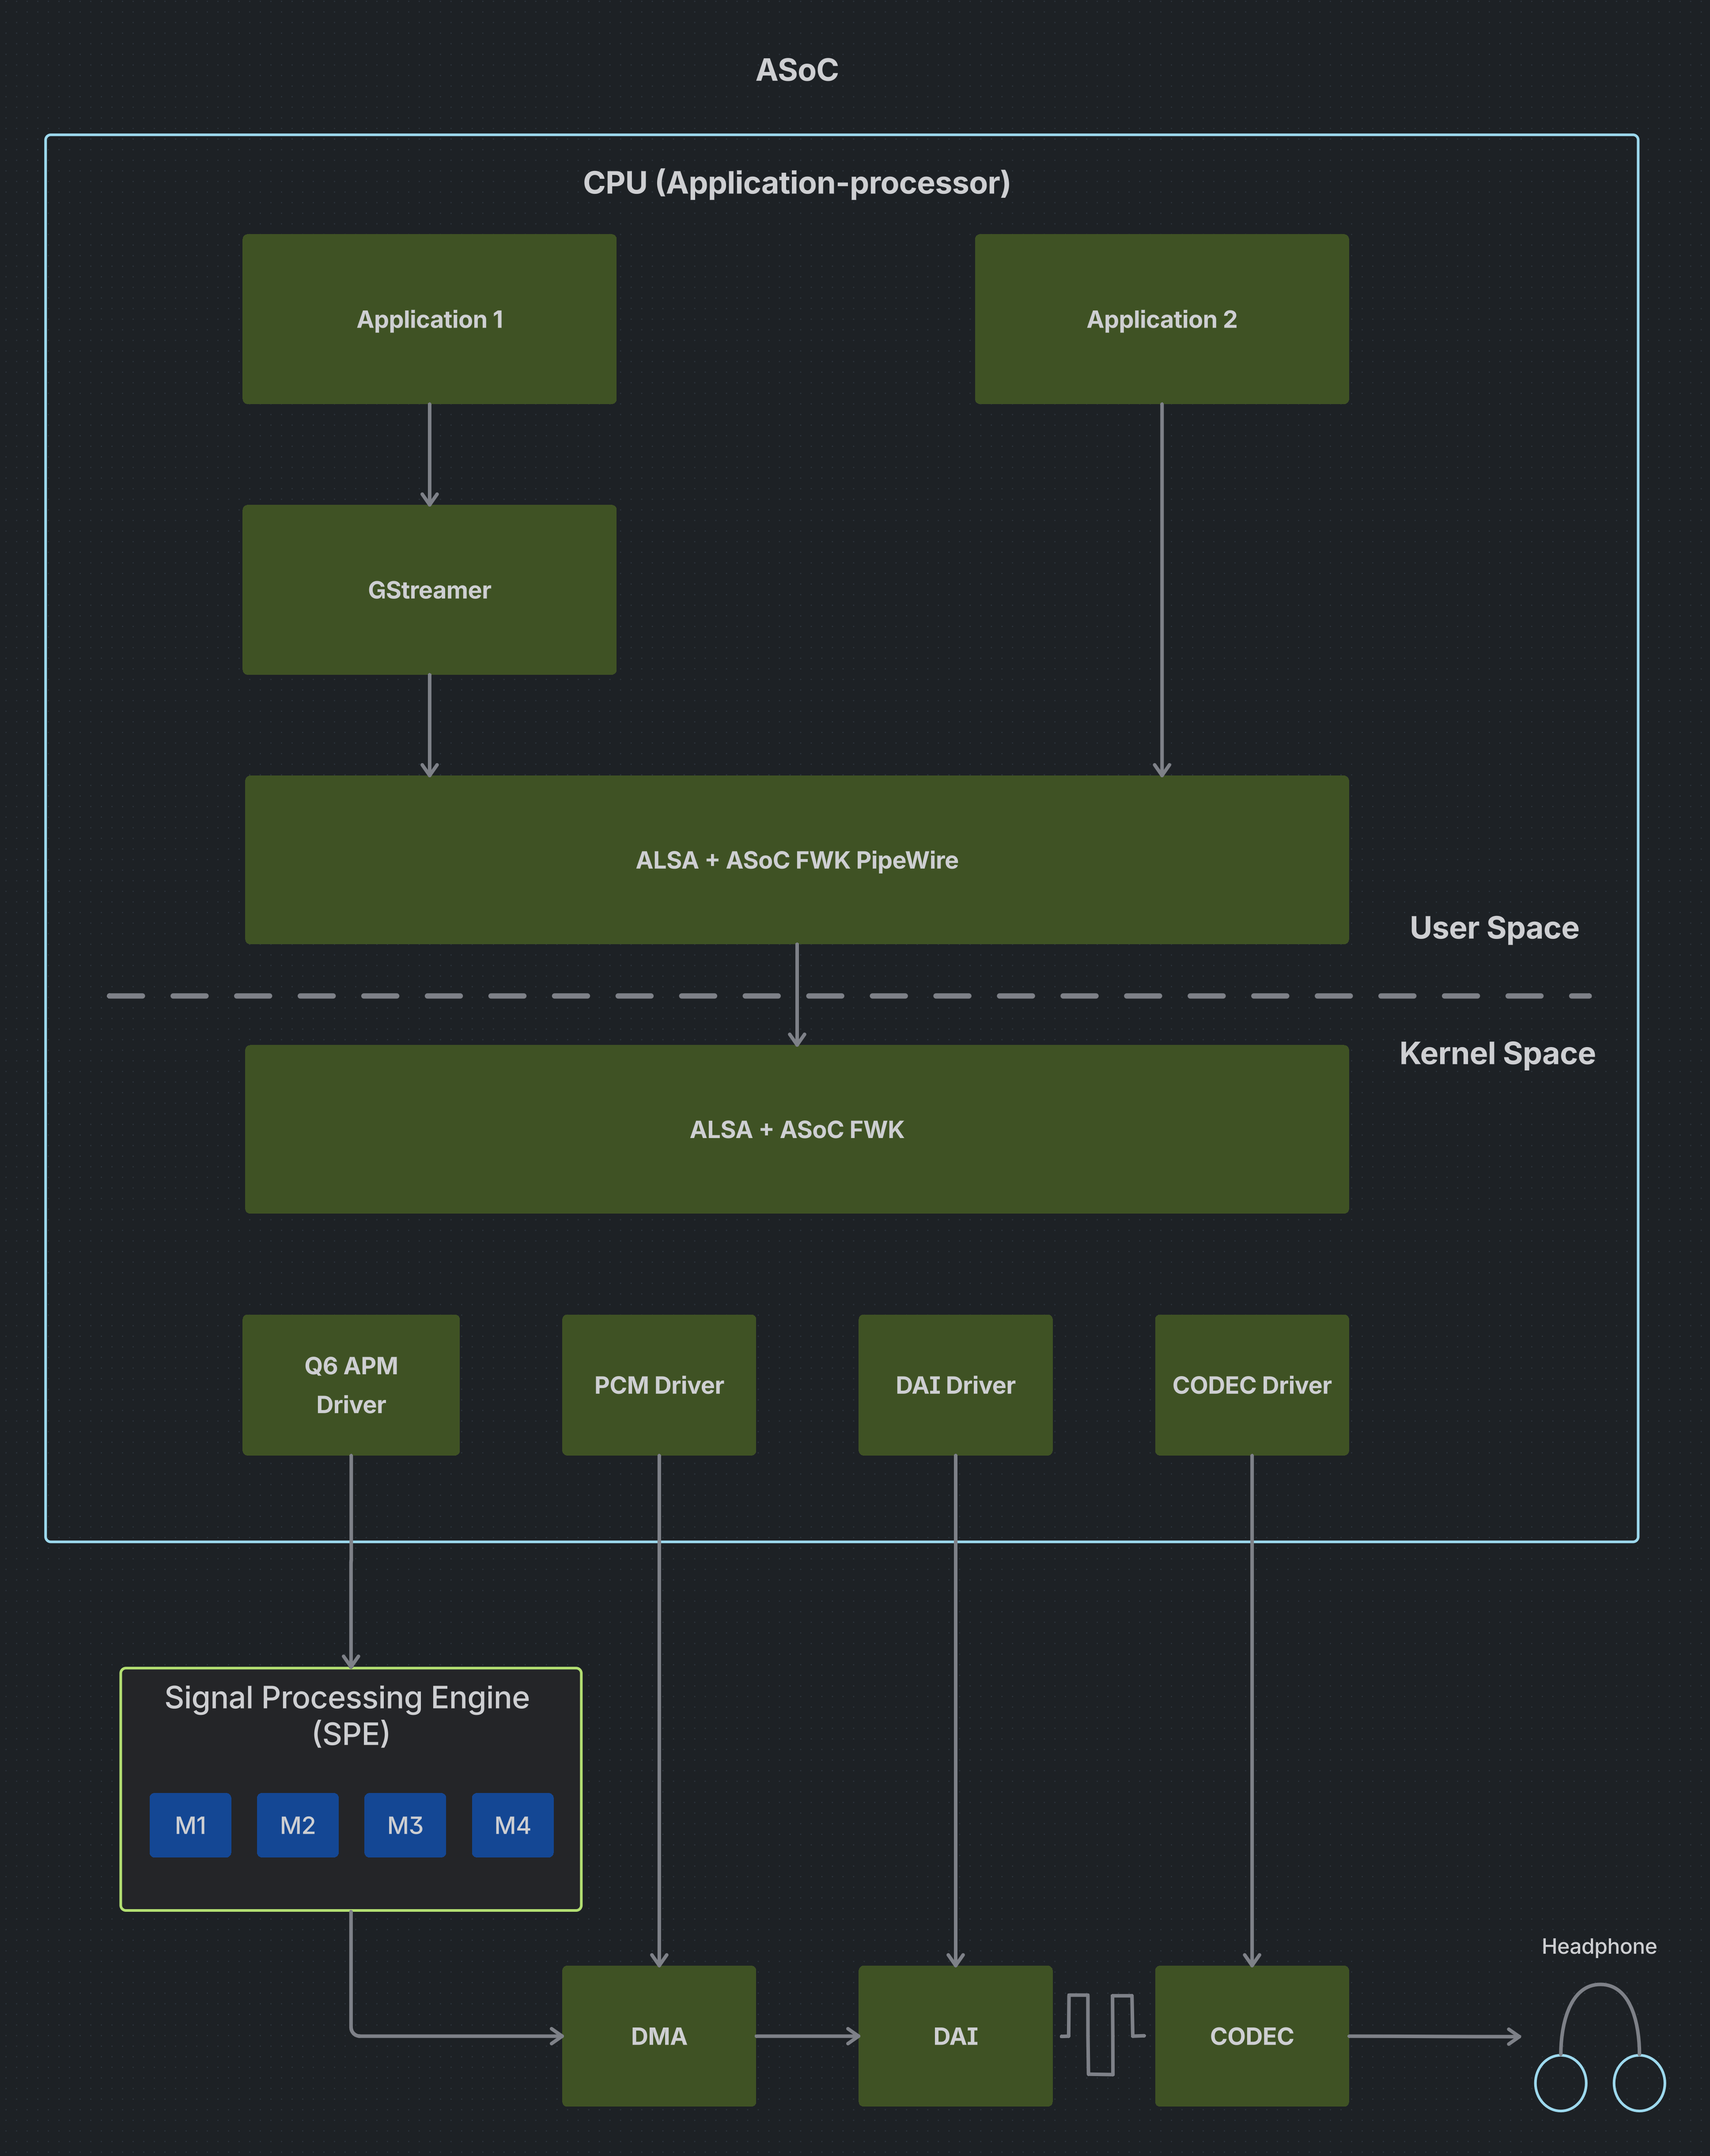Click the CODEC hardware block
This screenshot has width=1710, height=2156.
pyautogui.click(x=1252, y=2036)
